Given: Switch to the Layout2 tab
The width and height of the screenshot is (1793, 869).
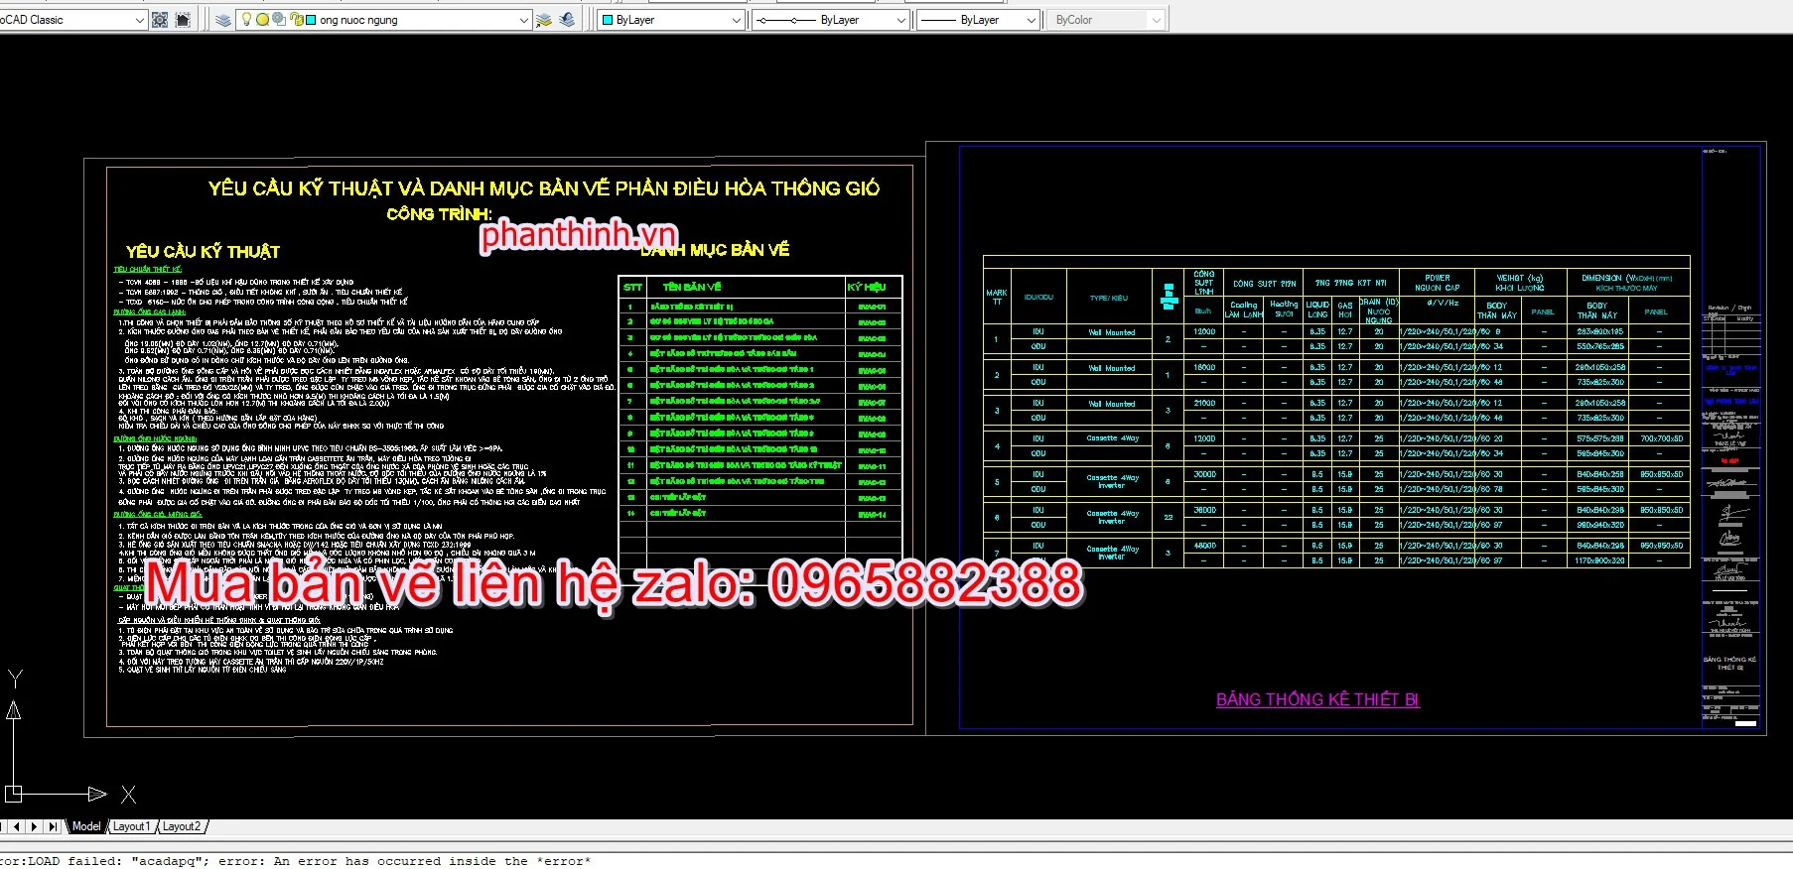Looking at the screenshot, I should 182,826.
